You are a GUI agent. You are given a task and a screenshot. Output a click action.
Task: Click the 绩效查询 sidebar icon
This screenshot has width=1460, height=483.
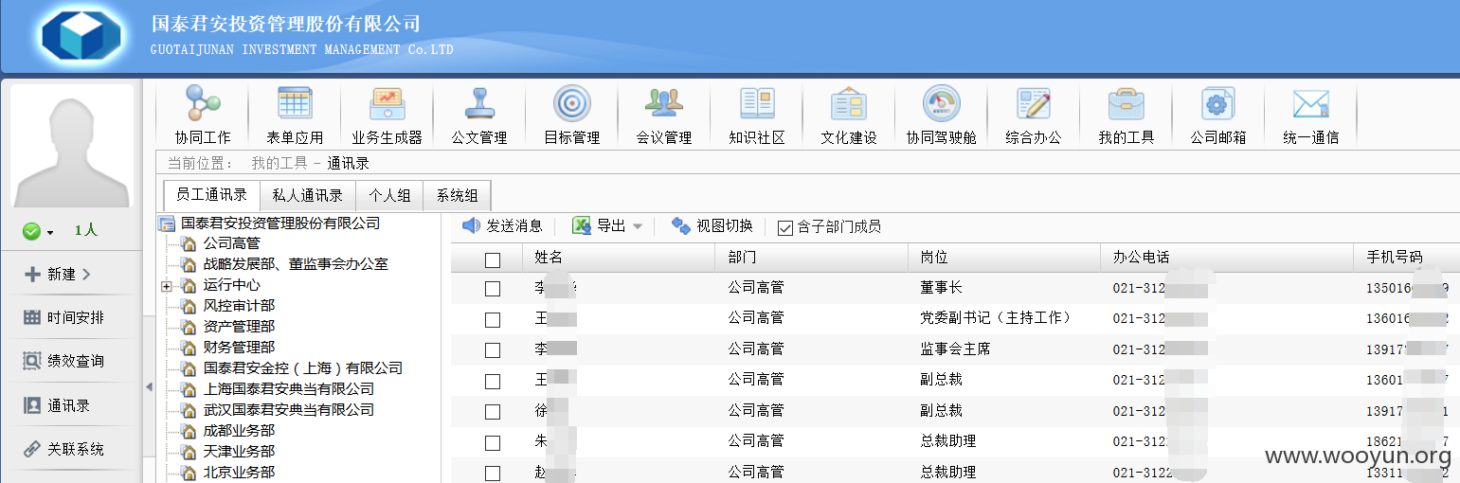[31, 361]
